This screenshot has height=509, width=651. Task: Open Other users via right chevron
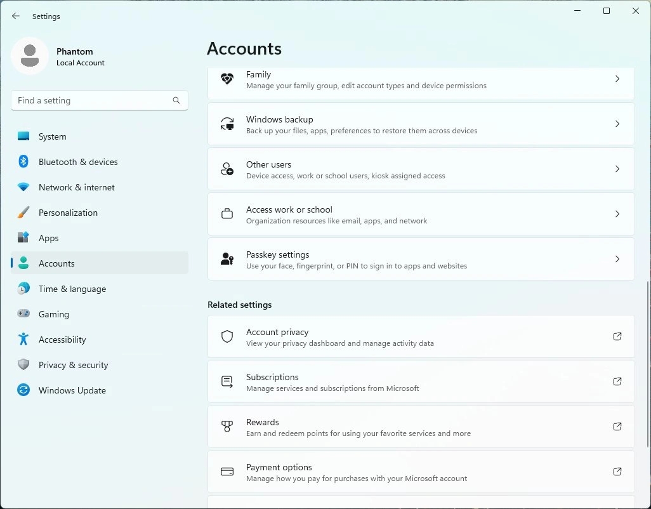(617, 169)
